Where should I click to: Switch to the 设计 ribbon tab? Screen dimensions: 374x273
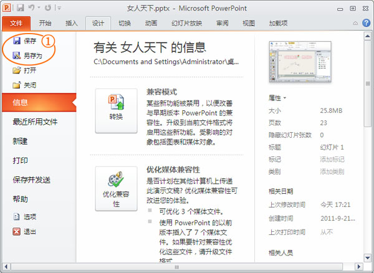[x=98, y=23]
